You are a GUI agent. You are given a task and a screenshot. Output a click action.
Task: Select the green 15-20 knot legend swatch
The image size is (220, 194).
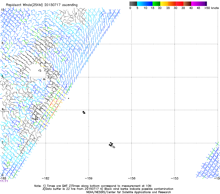156,4
